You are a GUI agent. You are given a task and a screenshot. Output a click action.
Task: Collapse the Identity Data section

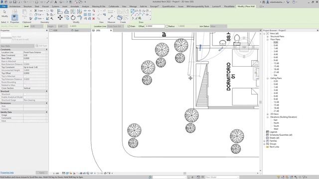tap(46, 112)
